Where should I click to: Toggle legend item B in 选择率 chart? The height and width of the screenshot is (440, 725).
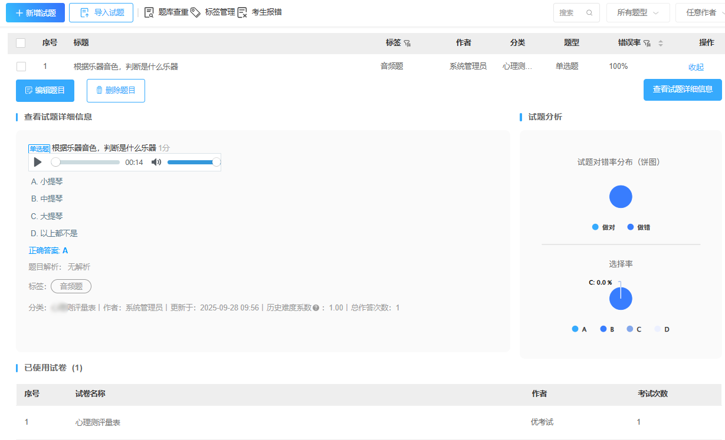[x=607, y=329]
